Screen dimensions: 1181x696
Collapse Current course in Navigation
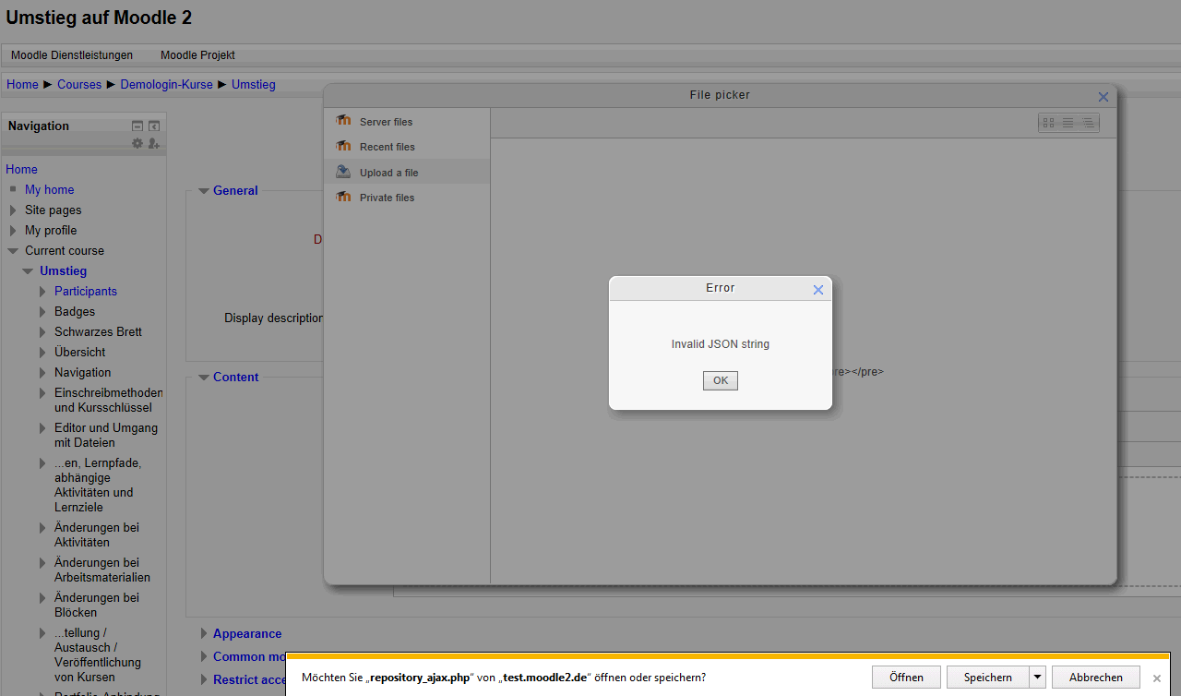tap(13, 250)
